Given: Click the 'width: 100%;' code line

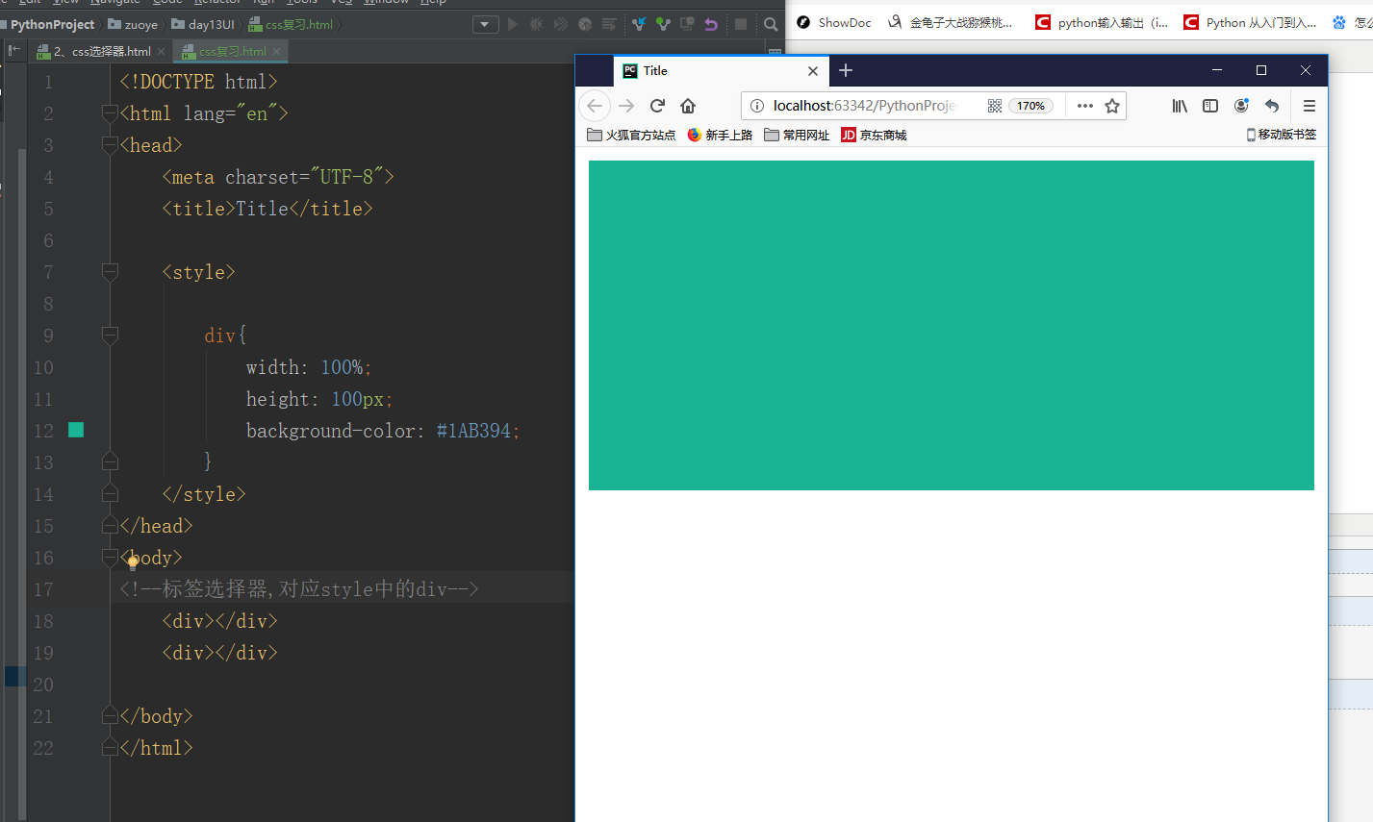Looking at the screenshot, I should [x=308, y=367].
